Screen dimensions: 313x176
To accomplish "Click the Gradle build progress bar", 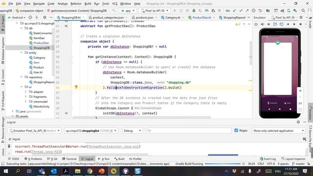I will point(223,164).
